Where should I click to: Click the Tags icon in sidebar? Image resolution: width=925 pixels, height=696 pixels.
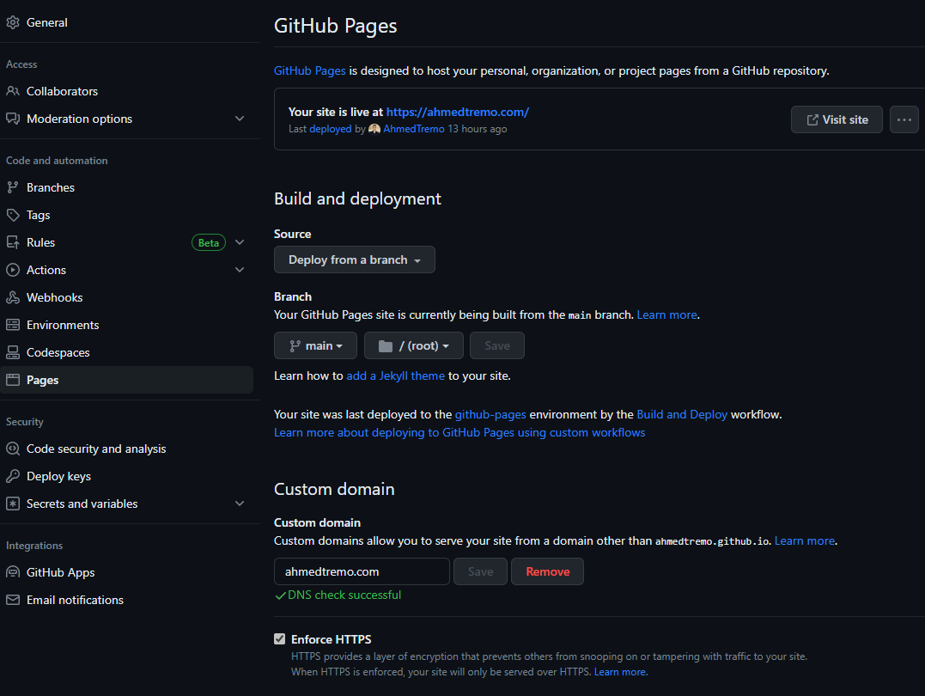click(x=12, y=215)
